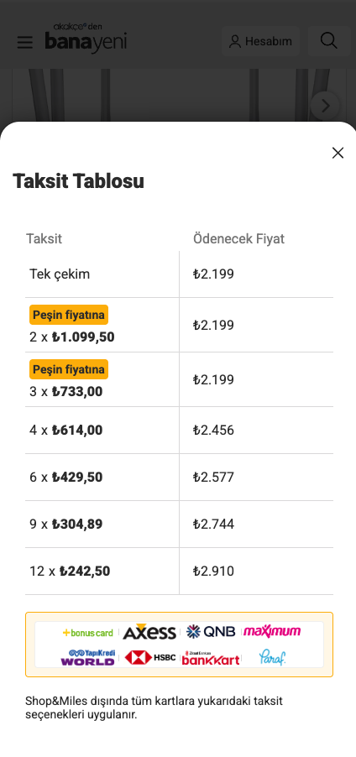Select the Tek çekim row
Viewport: 356px width, 757px height.
pos(179,274)
